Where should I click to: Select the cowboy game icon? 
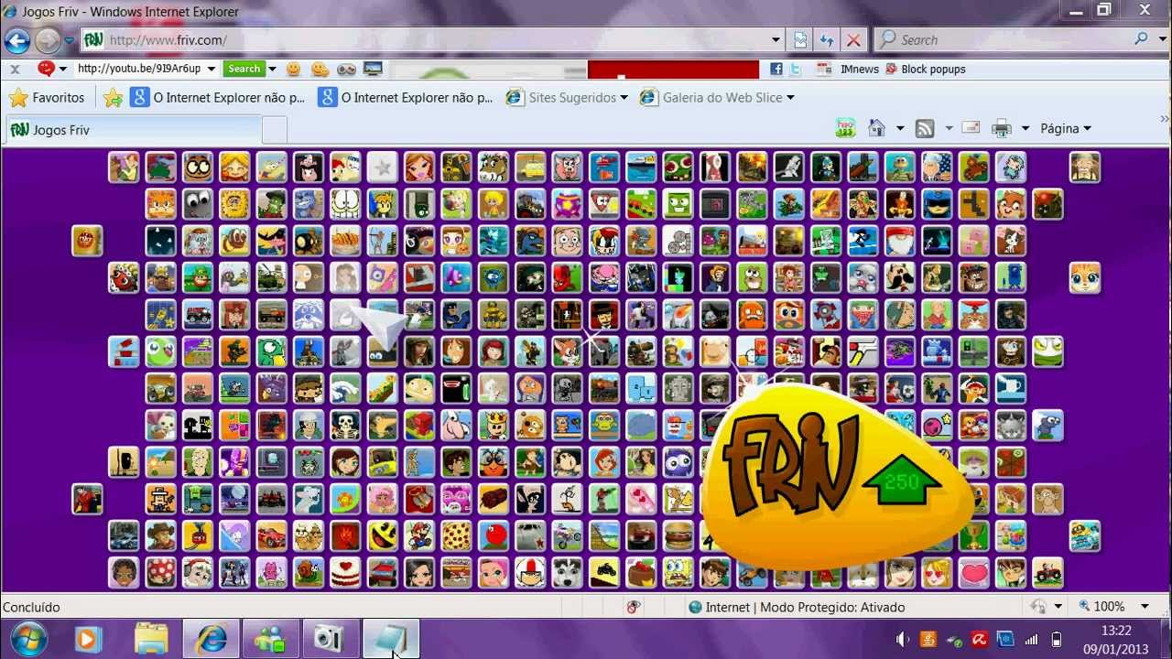161,535
